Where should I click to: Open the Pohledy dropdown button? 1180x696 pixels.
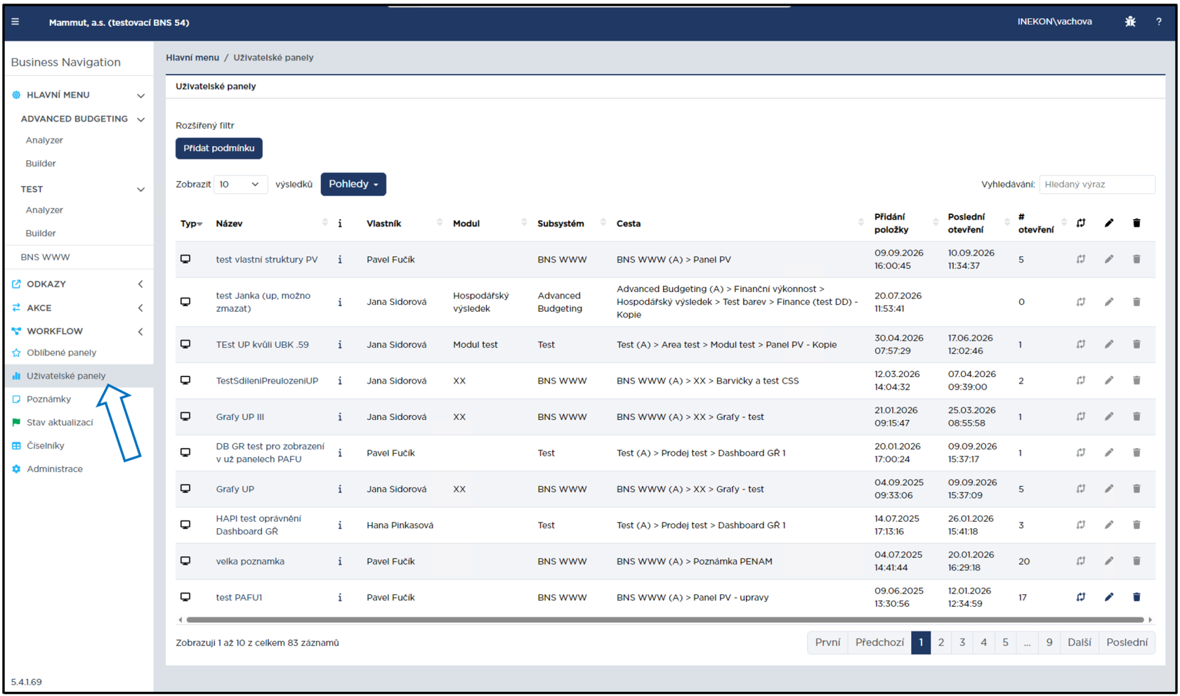[353, 184]
